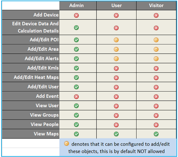Click the legend warning icon in the footnote
The height and width of the screenshot is (157, 178).
pos(66,143)
